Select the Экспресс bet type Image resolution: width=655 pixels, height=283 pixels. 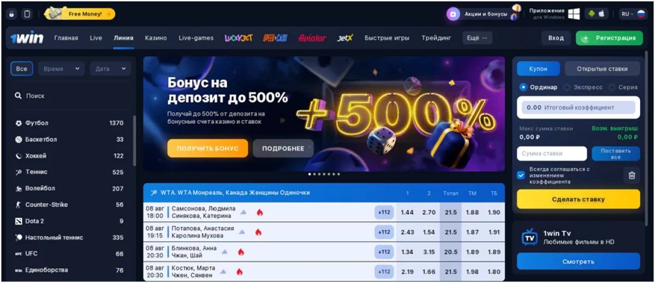[x=583, y=87]
